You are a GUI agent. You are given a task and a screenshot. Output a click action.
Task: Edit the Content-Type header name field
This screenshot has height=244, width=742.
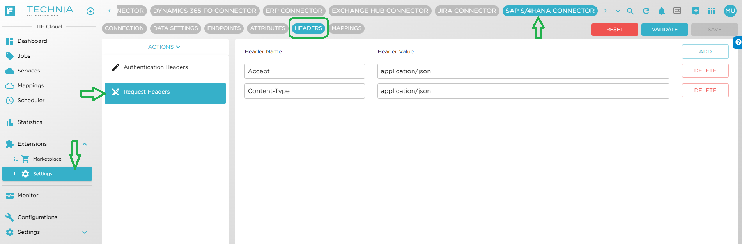(x=305, y=91)
